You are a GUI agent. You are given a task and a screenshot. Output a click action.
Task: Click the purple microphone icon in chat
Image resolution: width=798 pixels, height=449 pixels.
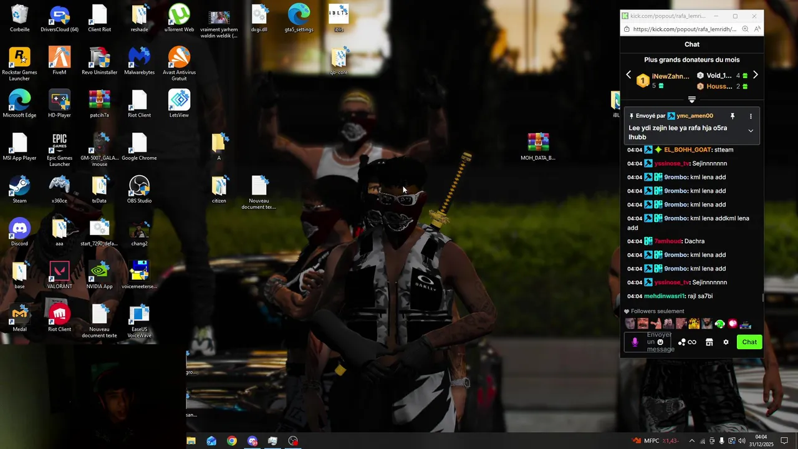click(x=635, y=342)
